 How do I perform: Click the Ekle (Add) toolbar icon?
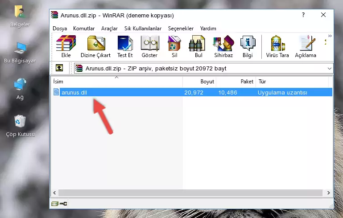pos(66,43)
